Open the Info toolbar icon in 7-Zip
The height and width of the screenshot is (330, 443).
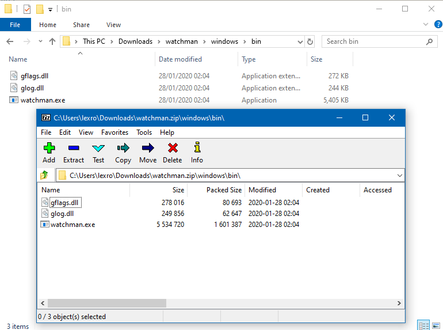click(197, 147)
